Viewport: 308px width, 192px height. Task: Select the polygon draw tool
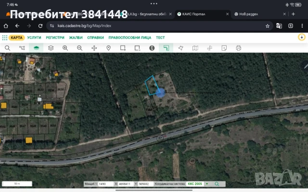tap(181, 48)
